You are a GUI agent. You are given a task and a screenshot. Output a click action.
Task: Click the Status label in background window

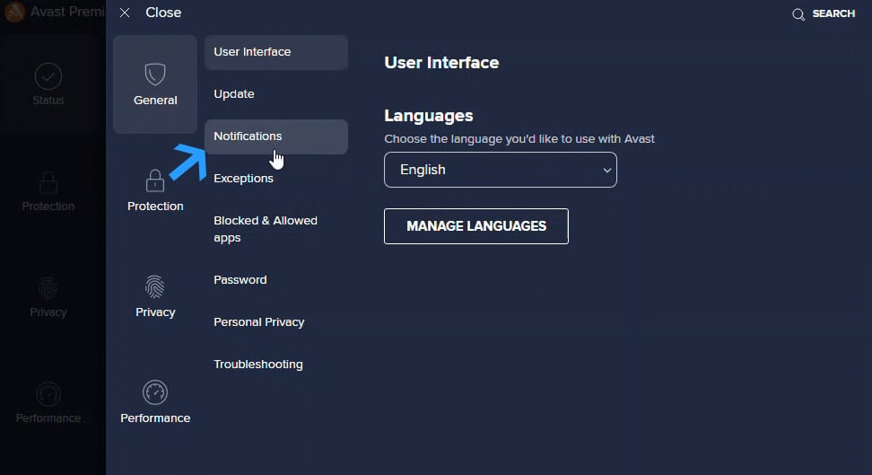pyautogui.click(x=48, y=101)
